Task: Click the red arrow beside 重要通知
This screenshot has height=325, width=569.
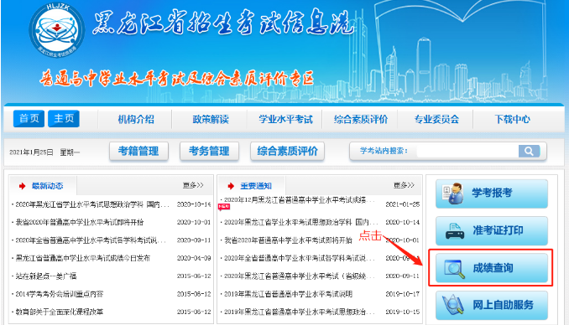Action: coord(231,186)
